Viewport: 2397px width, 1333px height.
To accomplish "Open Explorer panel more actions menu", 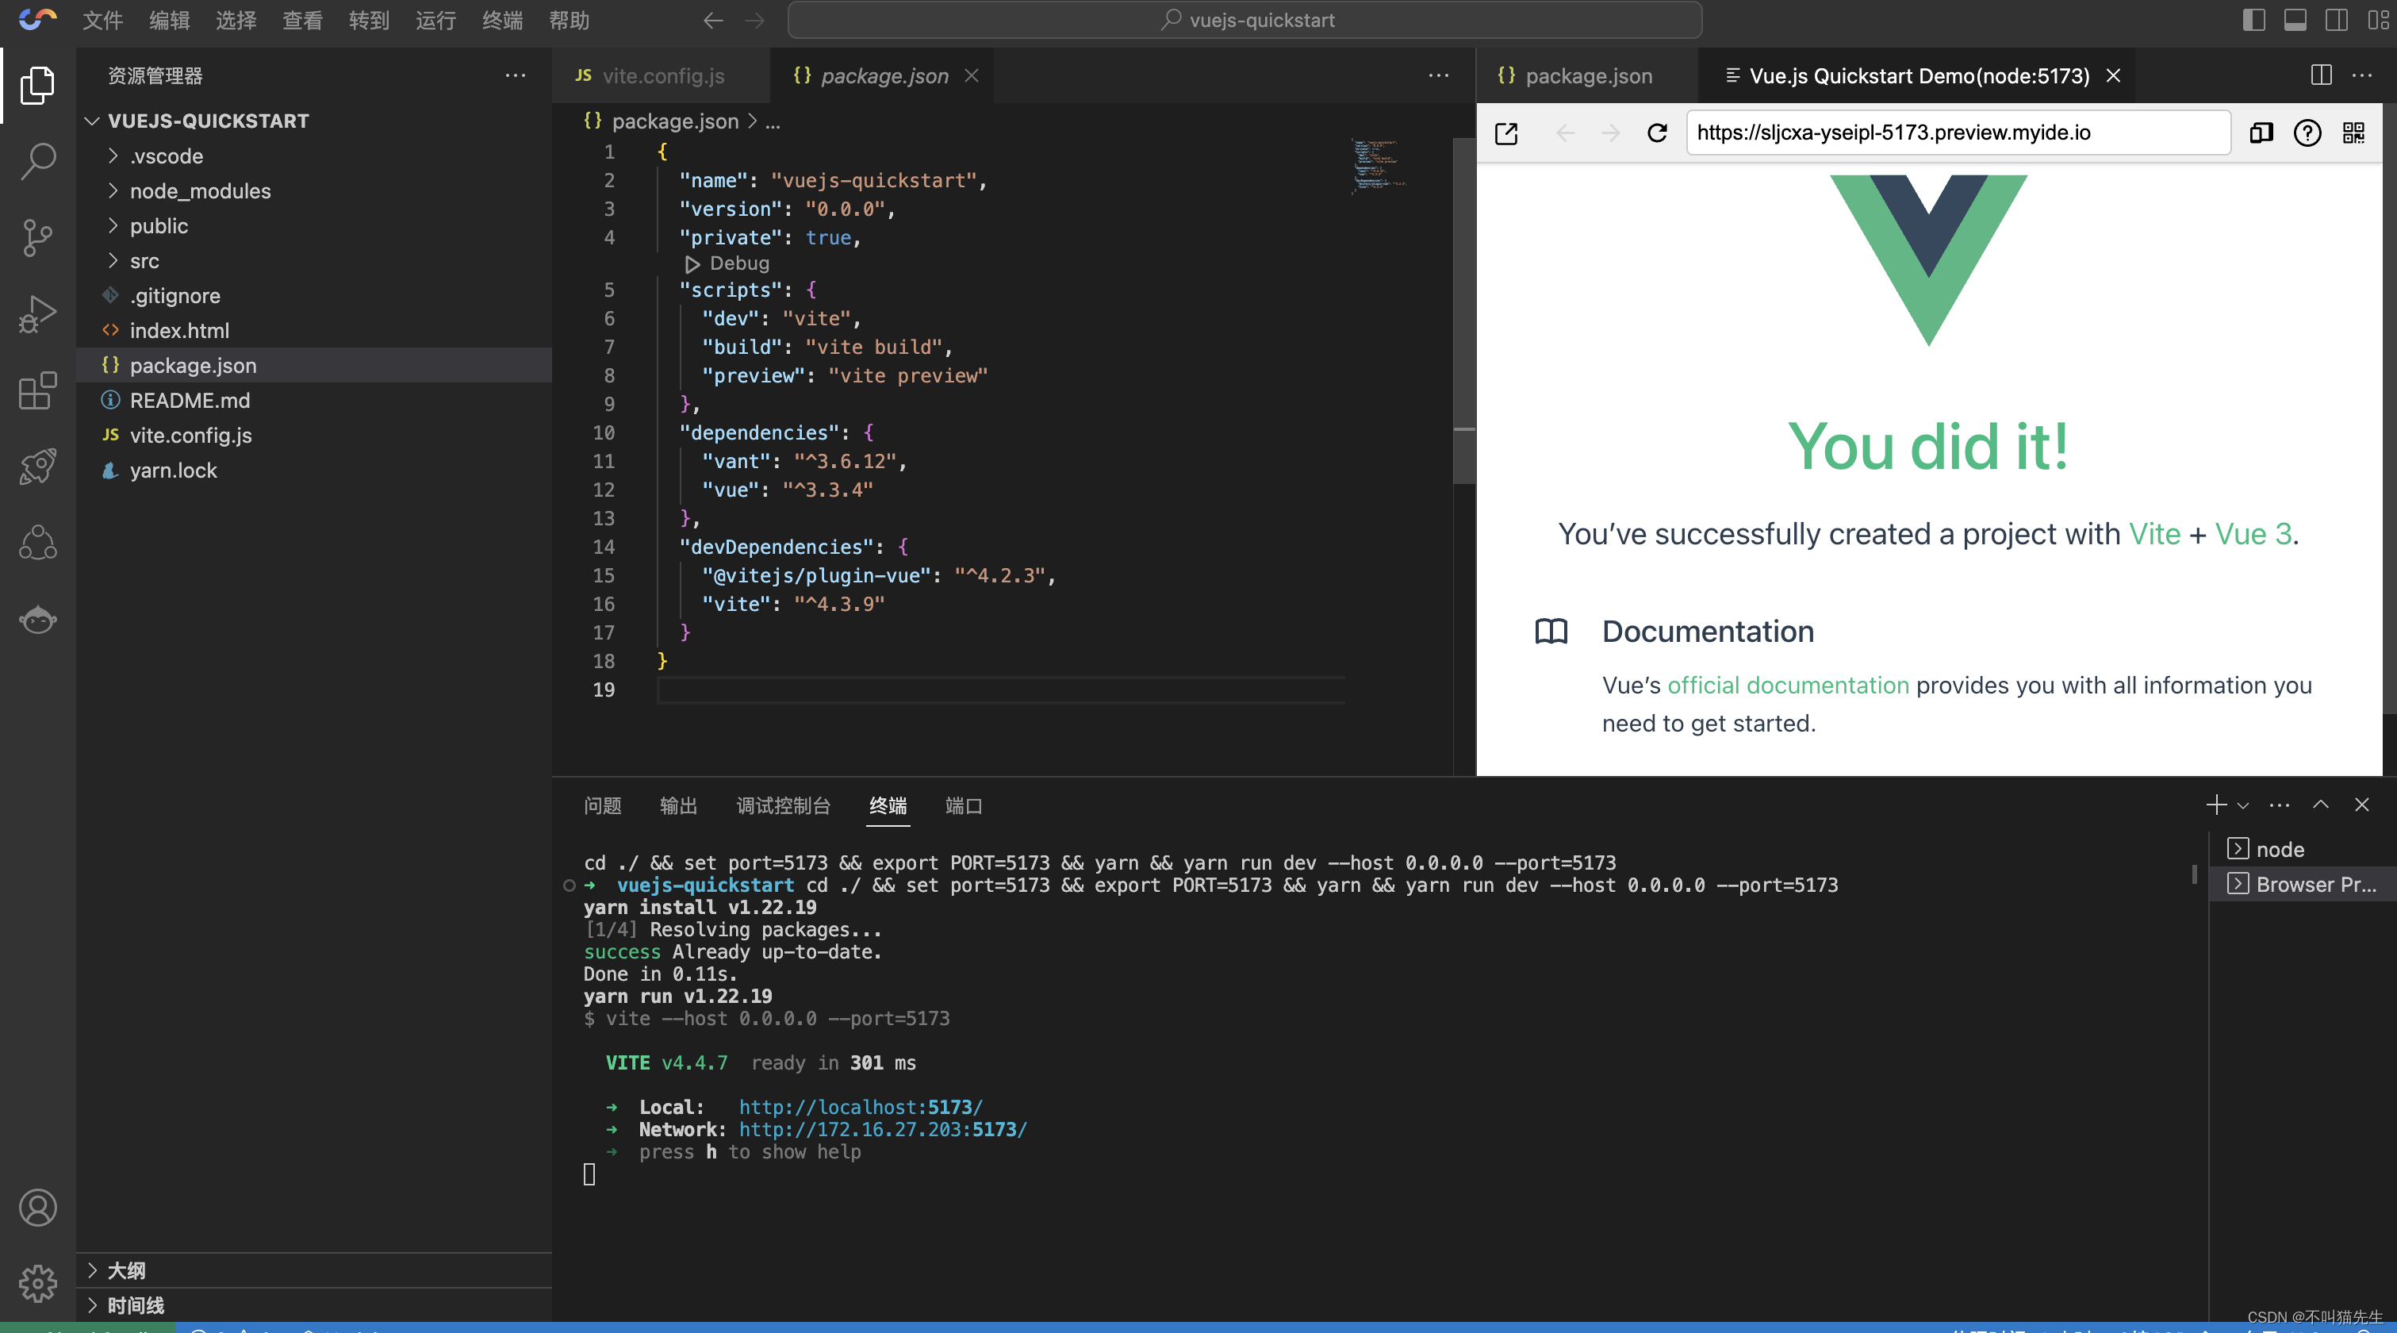I will tap(516, 75).
